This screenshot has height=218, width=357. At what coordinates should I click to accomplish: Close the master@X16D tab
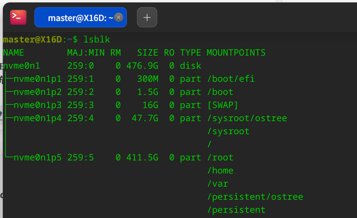(x=118, y=17)
